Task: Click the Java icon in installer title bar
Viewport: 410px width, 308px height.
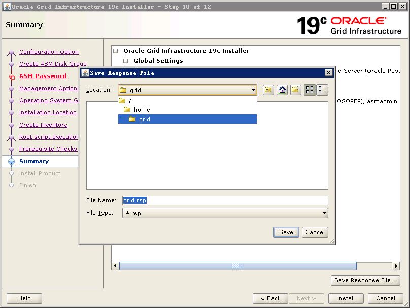Action: pos(7,7)
